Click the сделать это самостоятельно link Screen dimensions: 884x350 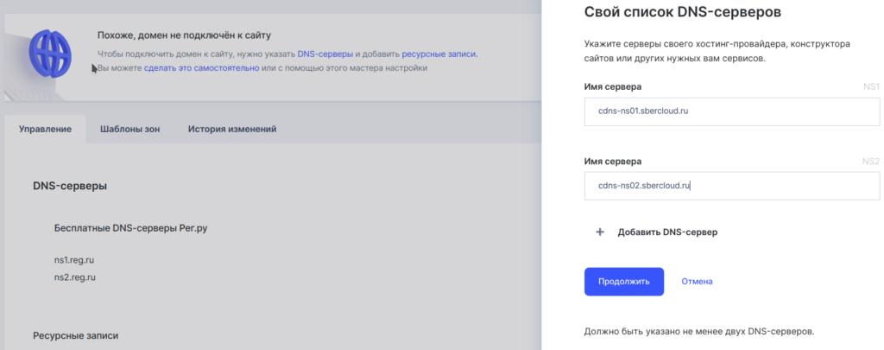(x=202, y=67)
